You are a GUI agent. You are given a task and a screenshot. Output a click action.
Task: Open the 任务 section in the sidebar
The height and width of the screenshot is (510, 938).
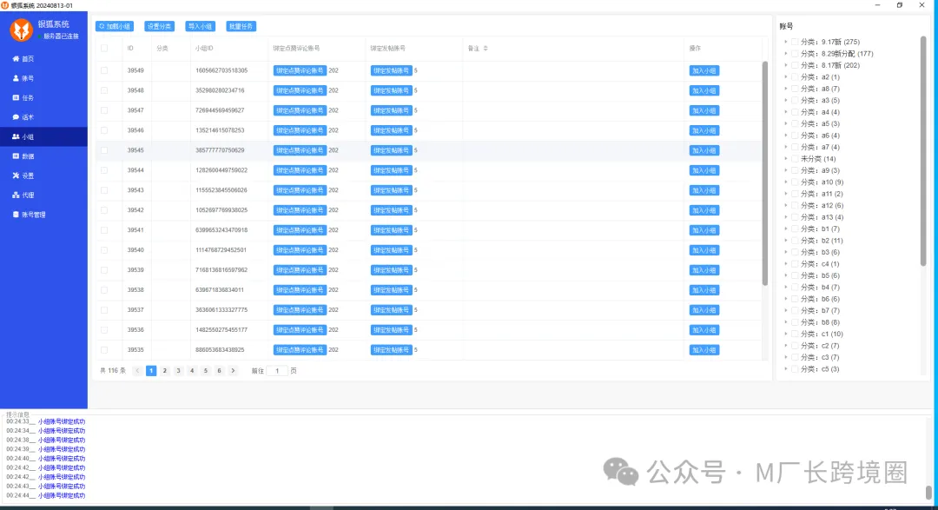[43, 97]
